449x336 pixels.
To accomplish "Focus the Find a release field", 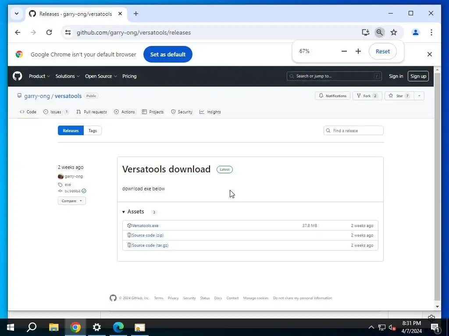I will tap(353, 130).
